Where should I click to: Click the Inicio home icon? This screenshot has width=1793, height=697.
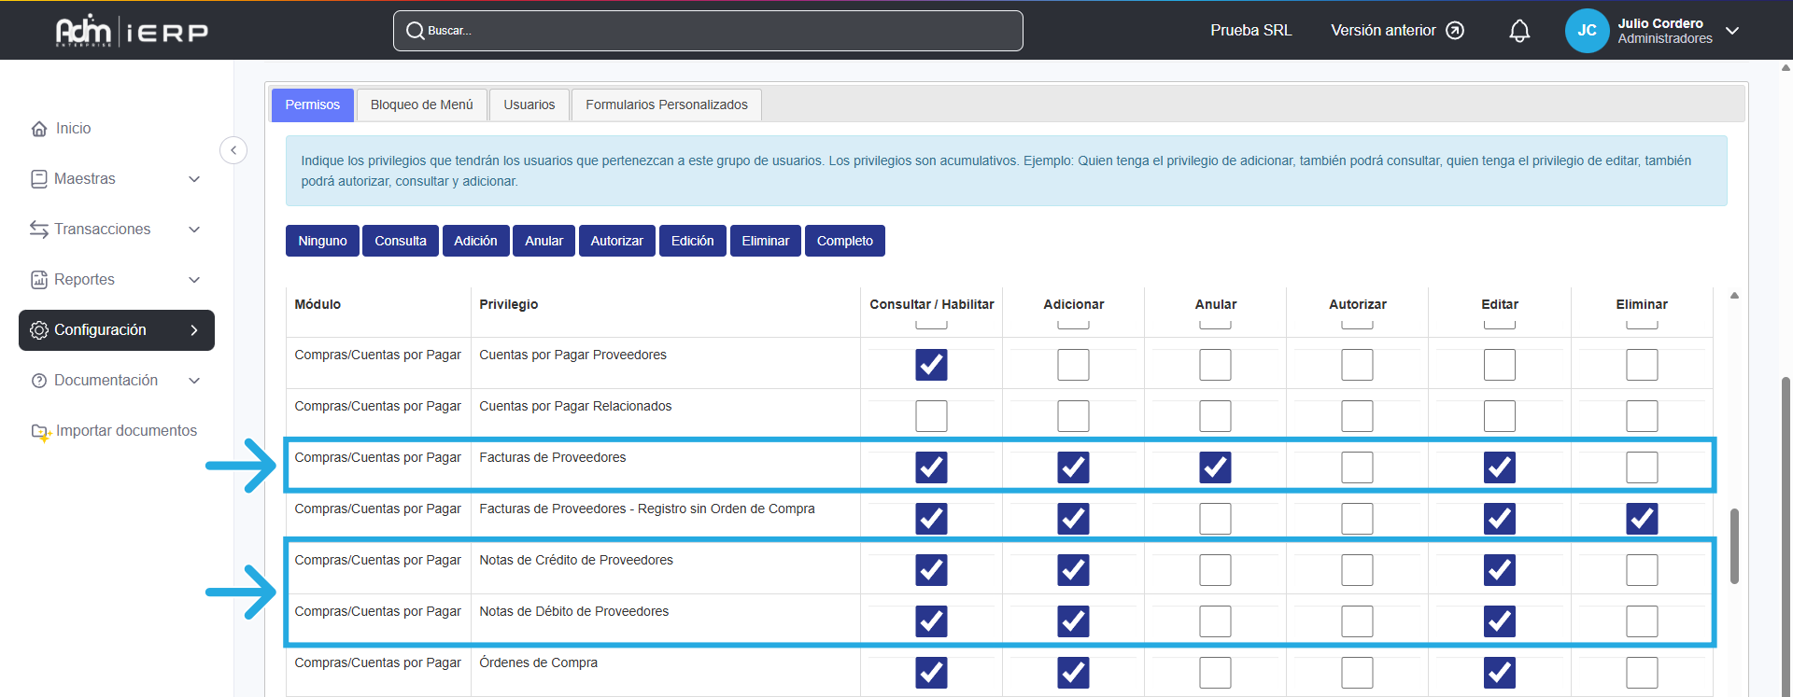[x=39, y=129]
